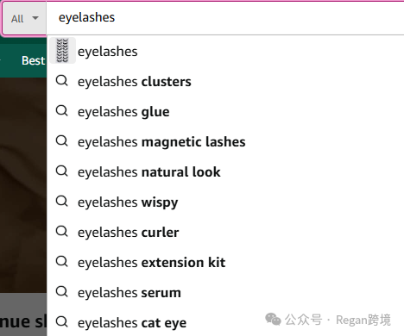Click magnifier icon beside extension kit
Image resolution: width=404 pixels, height=336 pixels.
click(x=61, y=262)
